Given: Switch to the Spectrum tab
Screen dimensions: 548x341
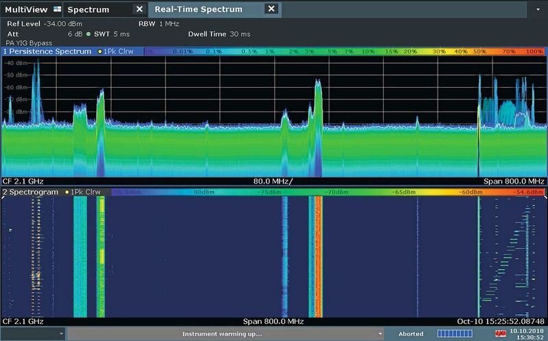Looking at the screenshot, I should (x=88, y=10).
